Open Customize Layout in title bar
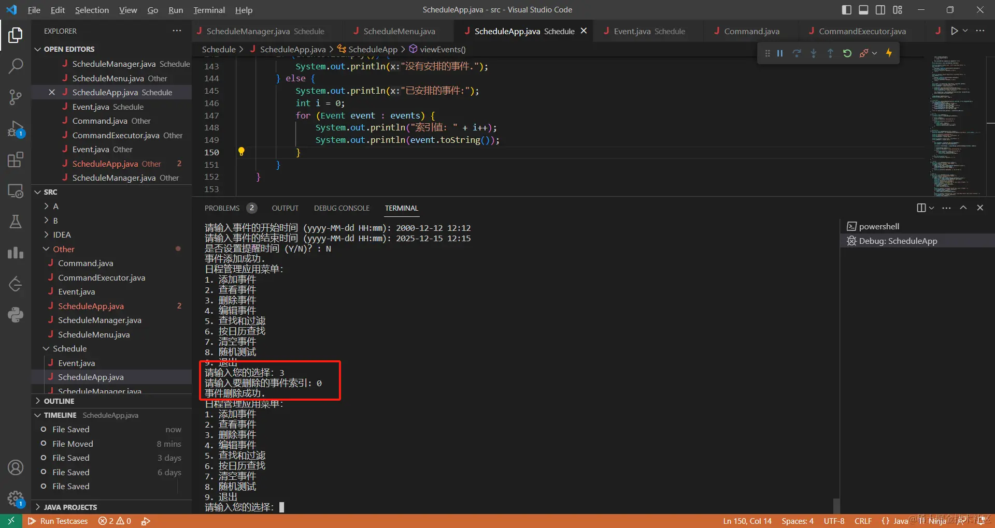Image resolution: width=995 pixels, height=528 pixels. coord(898,10)
